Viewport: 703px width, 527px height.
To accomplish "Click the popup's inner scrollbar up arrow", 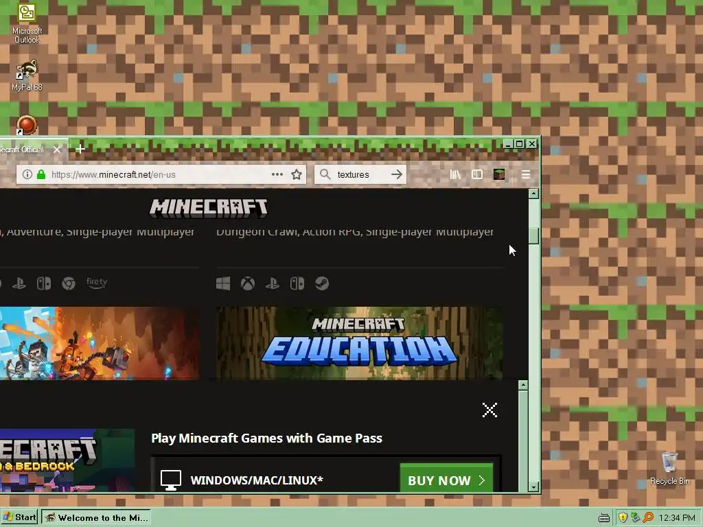I will pyautogui.click(x=523, y=385).
